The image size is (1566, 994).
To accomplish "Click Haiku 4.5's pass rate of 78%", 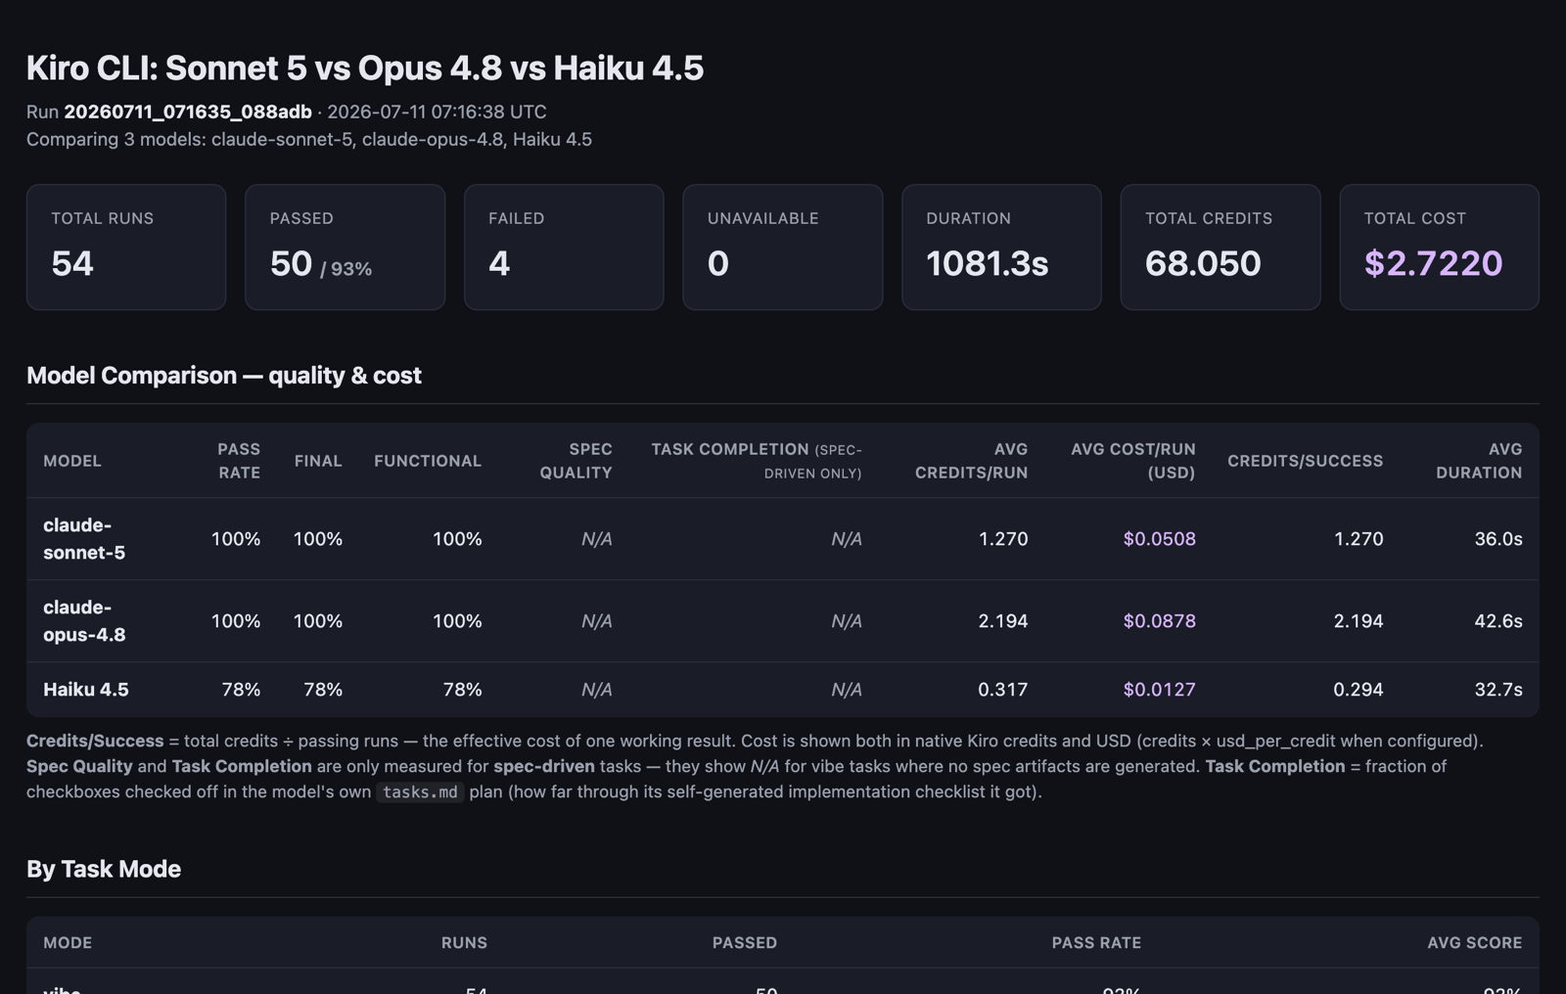I will [241, 690].
